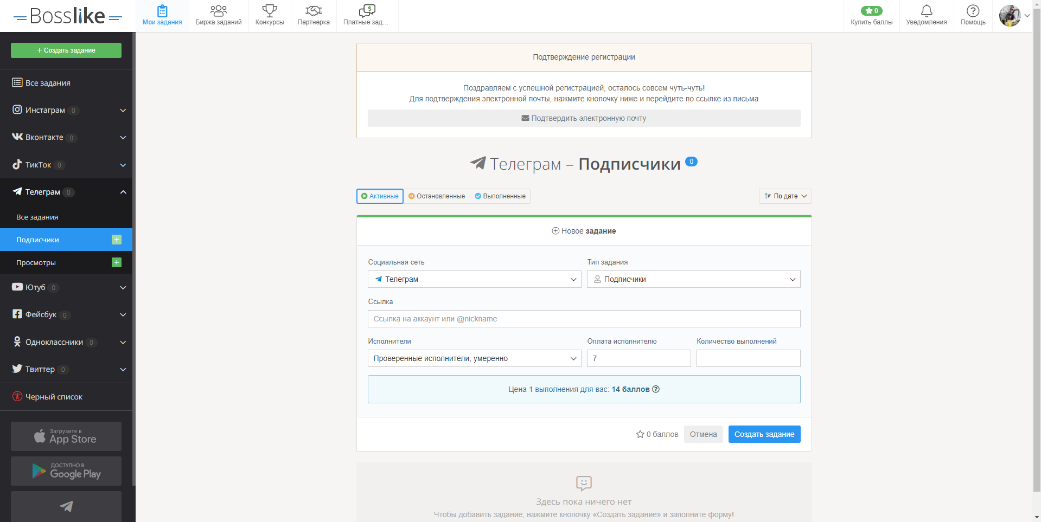Click the page vertical scrollbar

1037,249
